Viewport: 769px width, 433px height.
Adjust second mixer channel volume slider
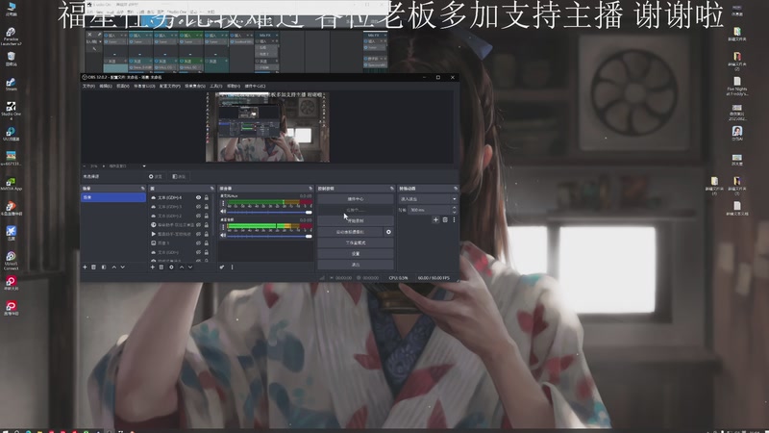[269, 236]
